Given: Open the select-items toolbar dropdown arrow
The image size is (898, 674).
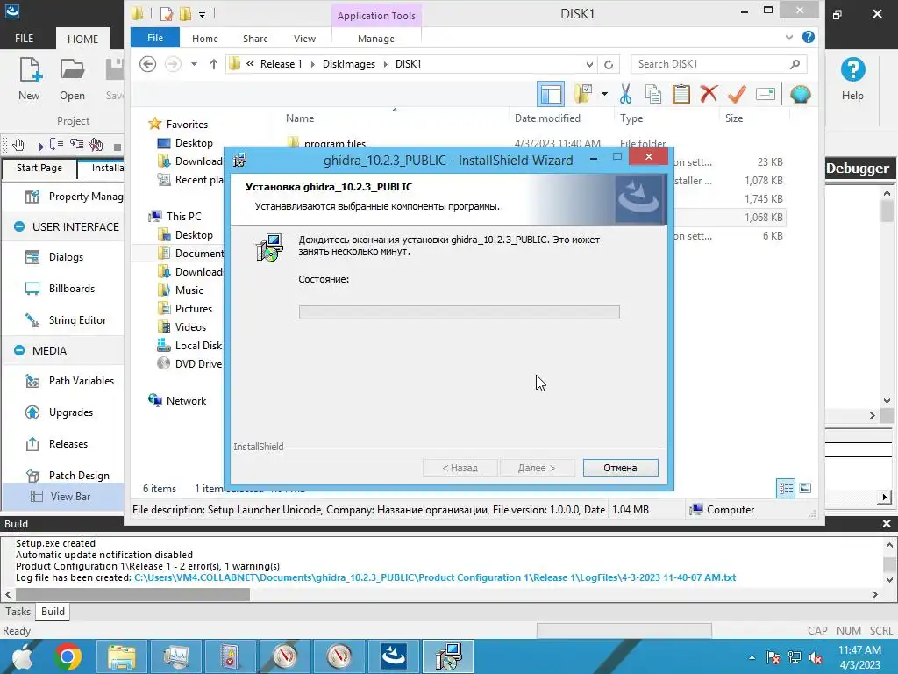Looking at the screenshot, I should point(604,94).
